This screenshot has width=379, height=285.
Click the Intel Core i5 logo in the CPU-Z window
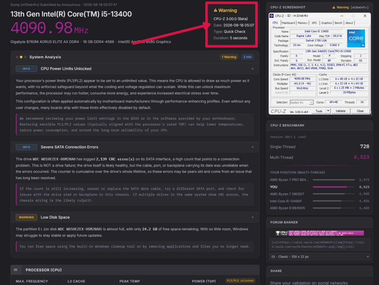coord(356,39)
